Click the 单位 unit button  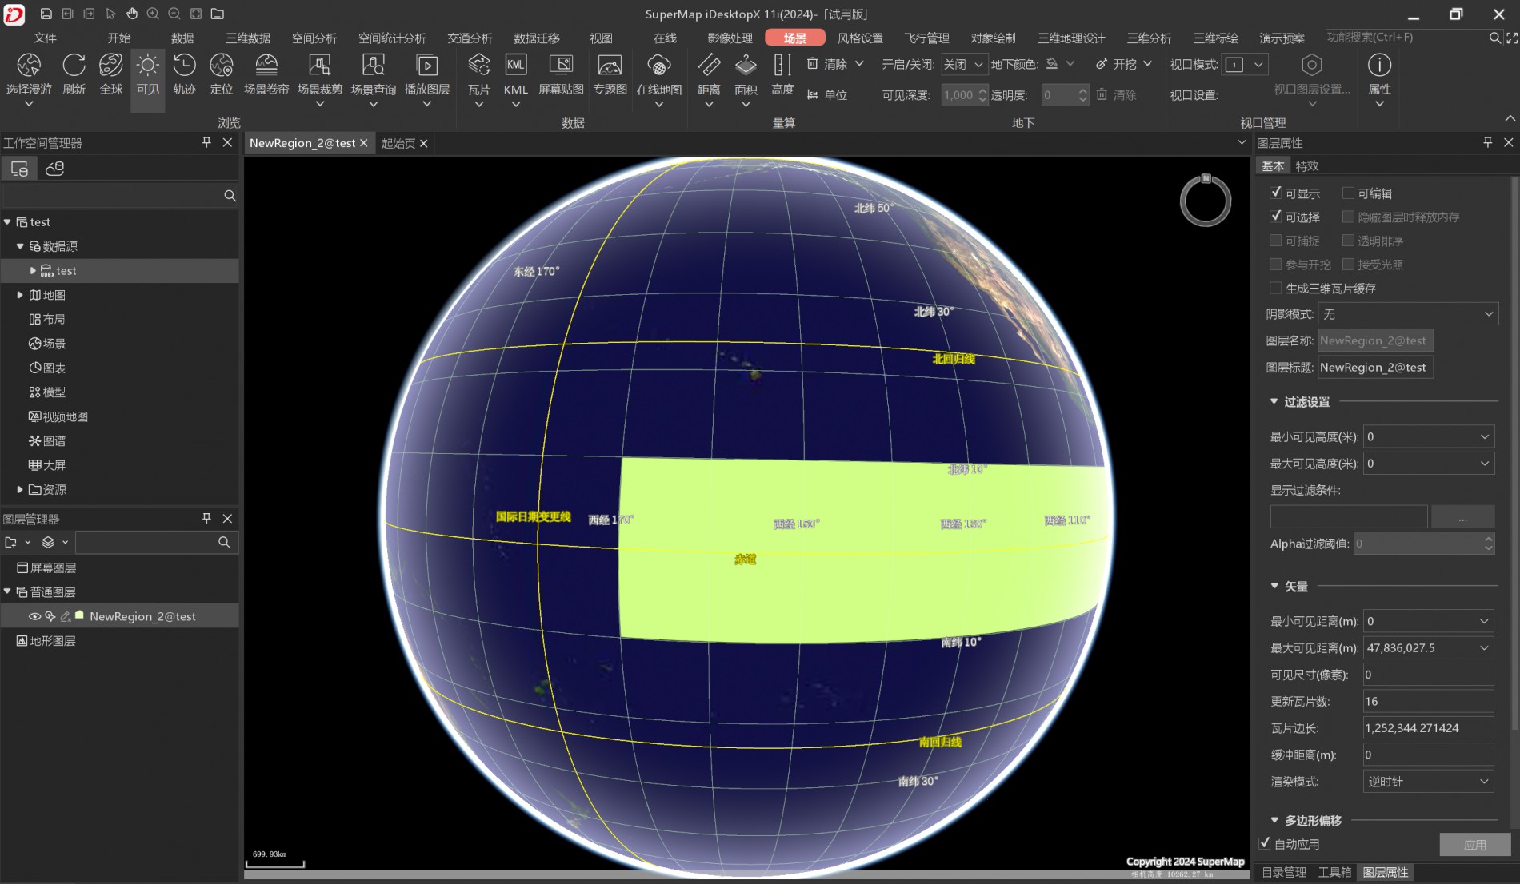[827, 95]
